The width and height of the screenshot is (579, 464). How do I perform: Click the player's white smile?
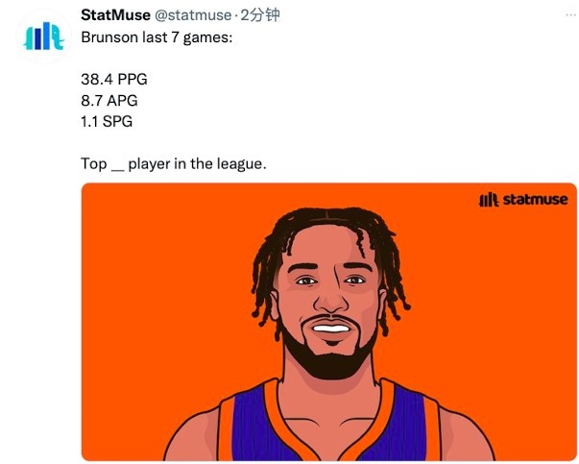click(331, 329)
